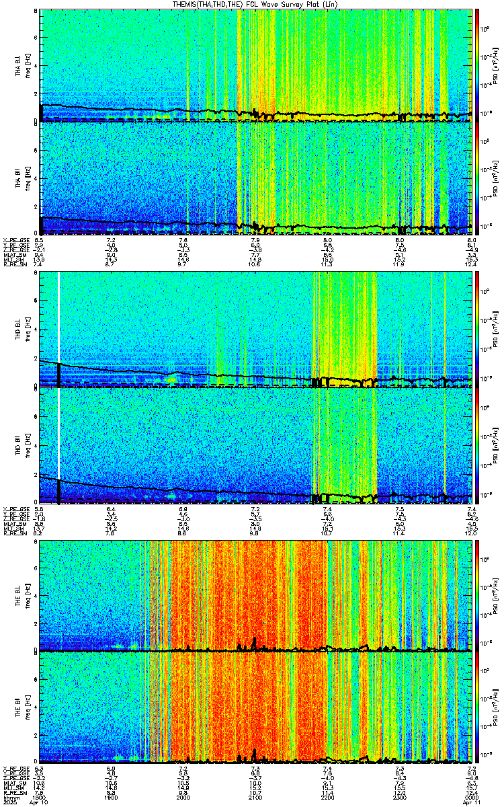Click the 2300 time tick label
Screen dimensions: 504x807
pos(399,798)
